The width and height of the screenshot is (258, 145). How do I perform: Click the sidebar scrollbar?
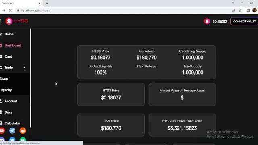pyautogui.click(x=31, y=78)
